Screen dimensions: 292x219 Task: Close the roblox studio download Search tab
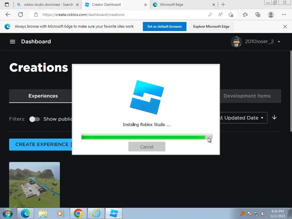(77, 5)
